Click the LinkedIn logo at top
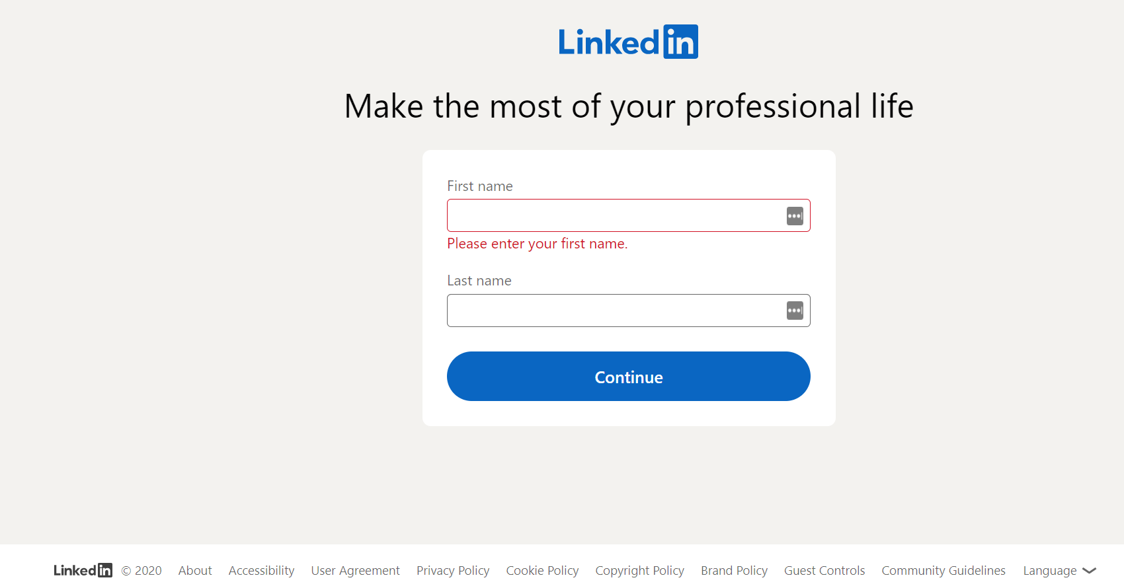Image resolution: width=1124 pixels, height=588 pixels. pyautogui.click(x=628, y=42)
